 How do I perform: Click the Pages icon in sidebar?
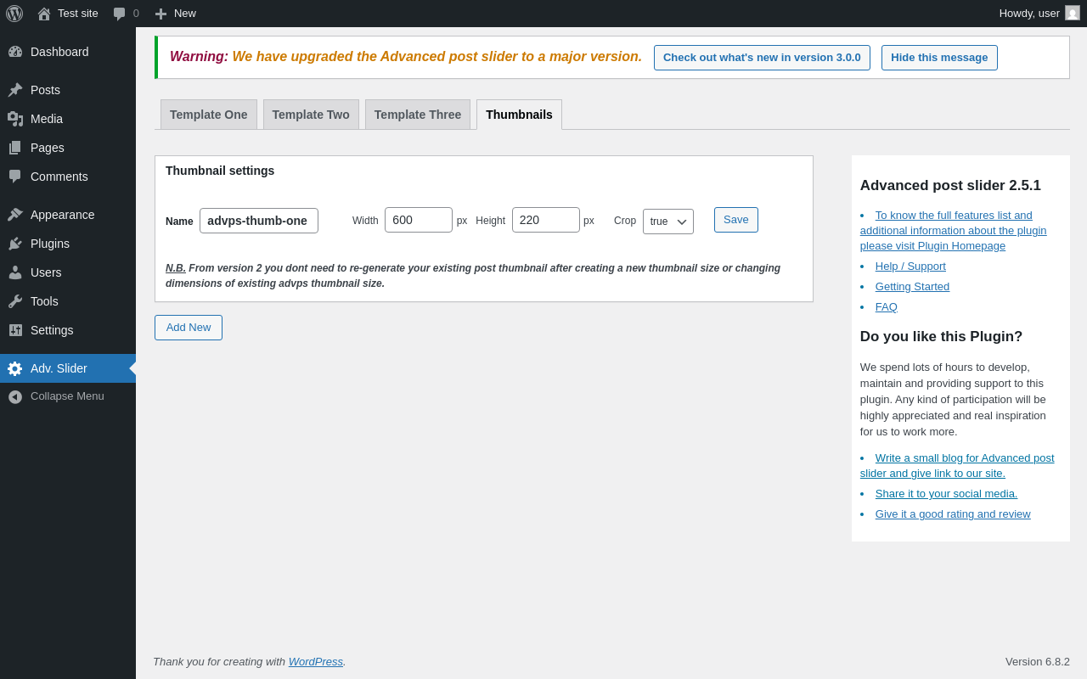tap(15, 148)
